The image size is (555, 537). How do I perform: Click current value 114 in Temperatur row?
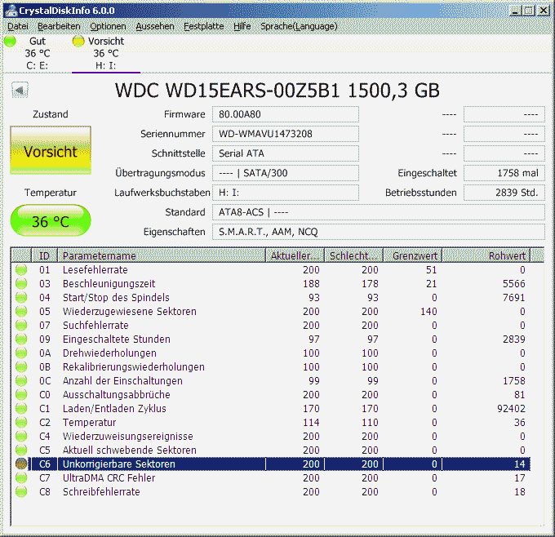coord(311,422)
